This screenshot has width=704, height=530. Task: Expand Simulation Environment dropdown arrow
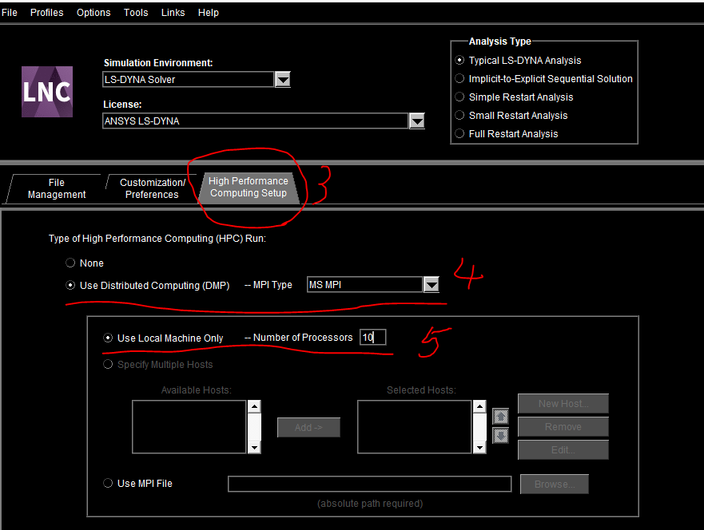pyautogui.click(x=282, y=80)
